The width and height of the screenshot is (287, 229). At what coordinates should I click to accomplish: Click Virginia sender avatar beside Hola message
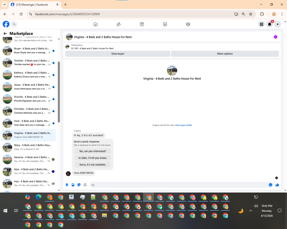point(68,173)
